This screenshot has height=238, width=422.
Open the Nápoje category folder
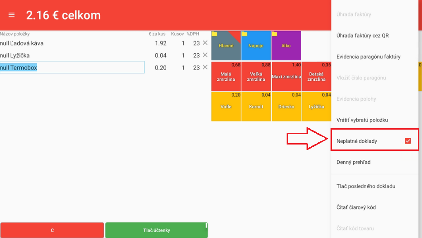tap(256, 46)
